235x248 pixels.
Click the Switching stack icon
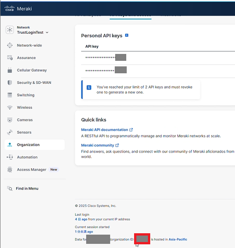10,95
